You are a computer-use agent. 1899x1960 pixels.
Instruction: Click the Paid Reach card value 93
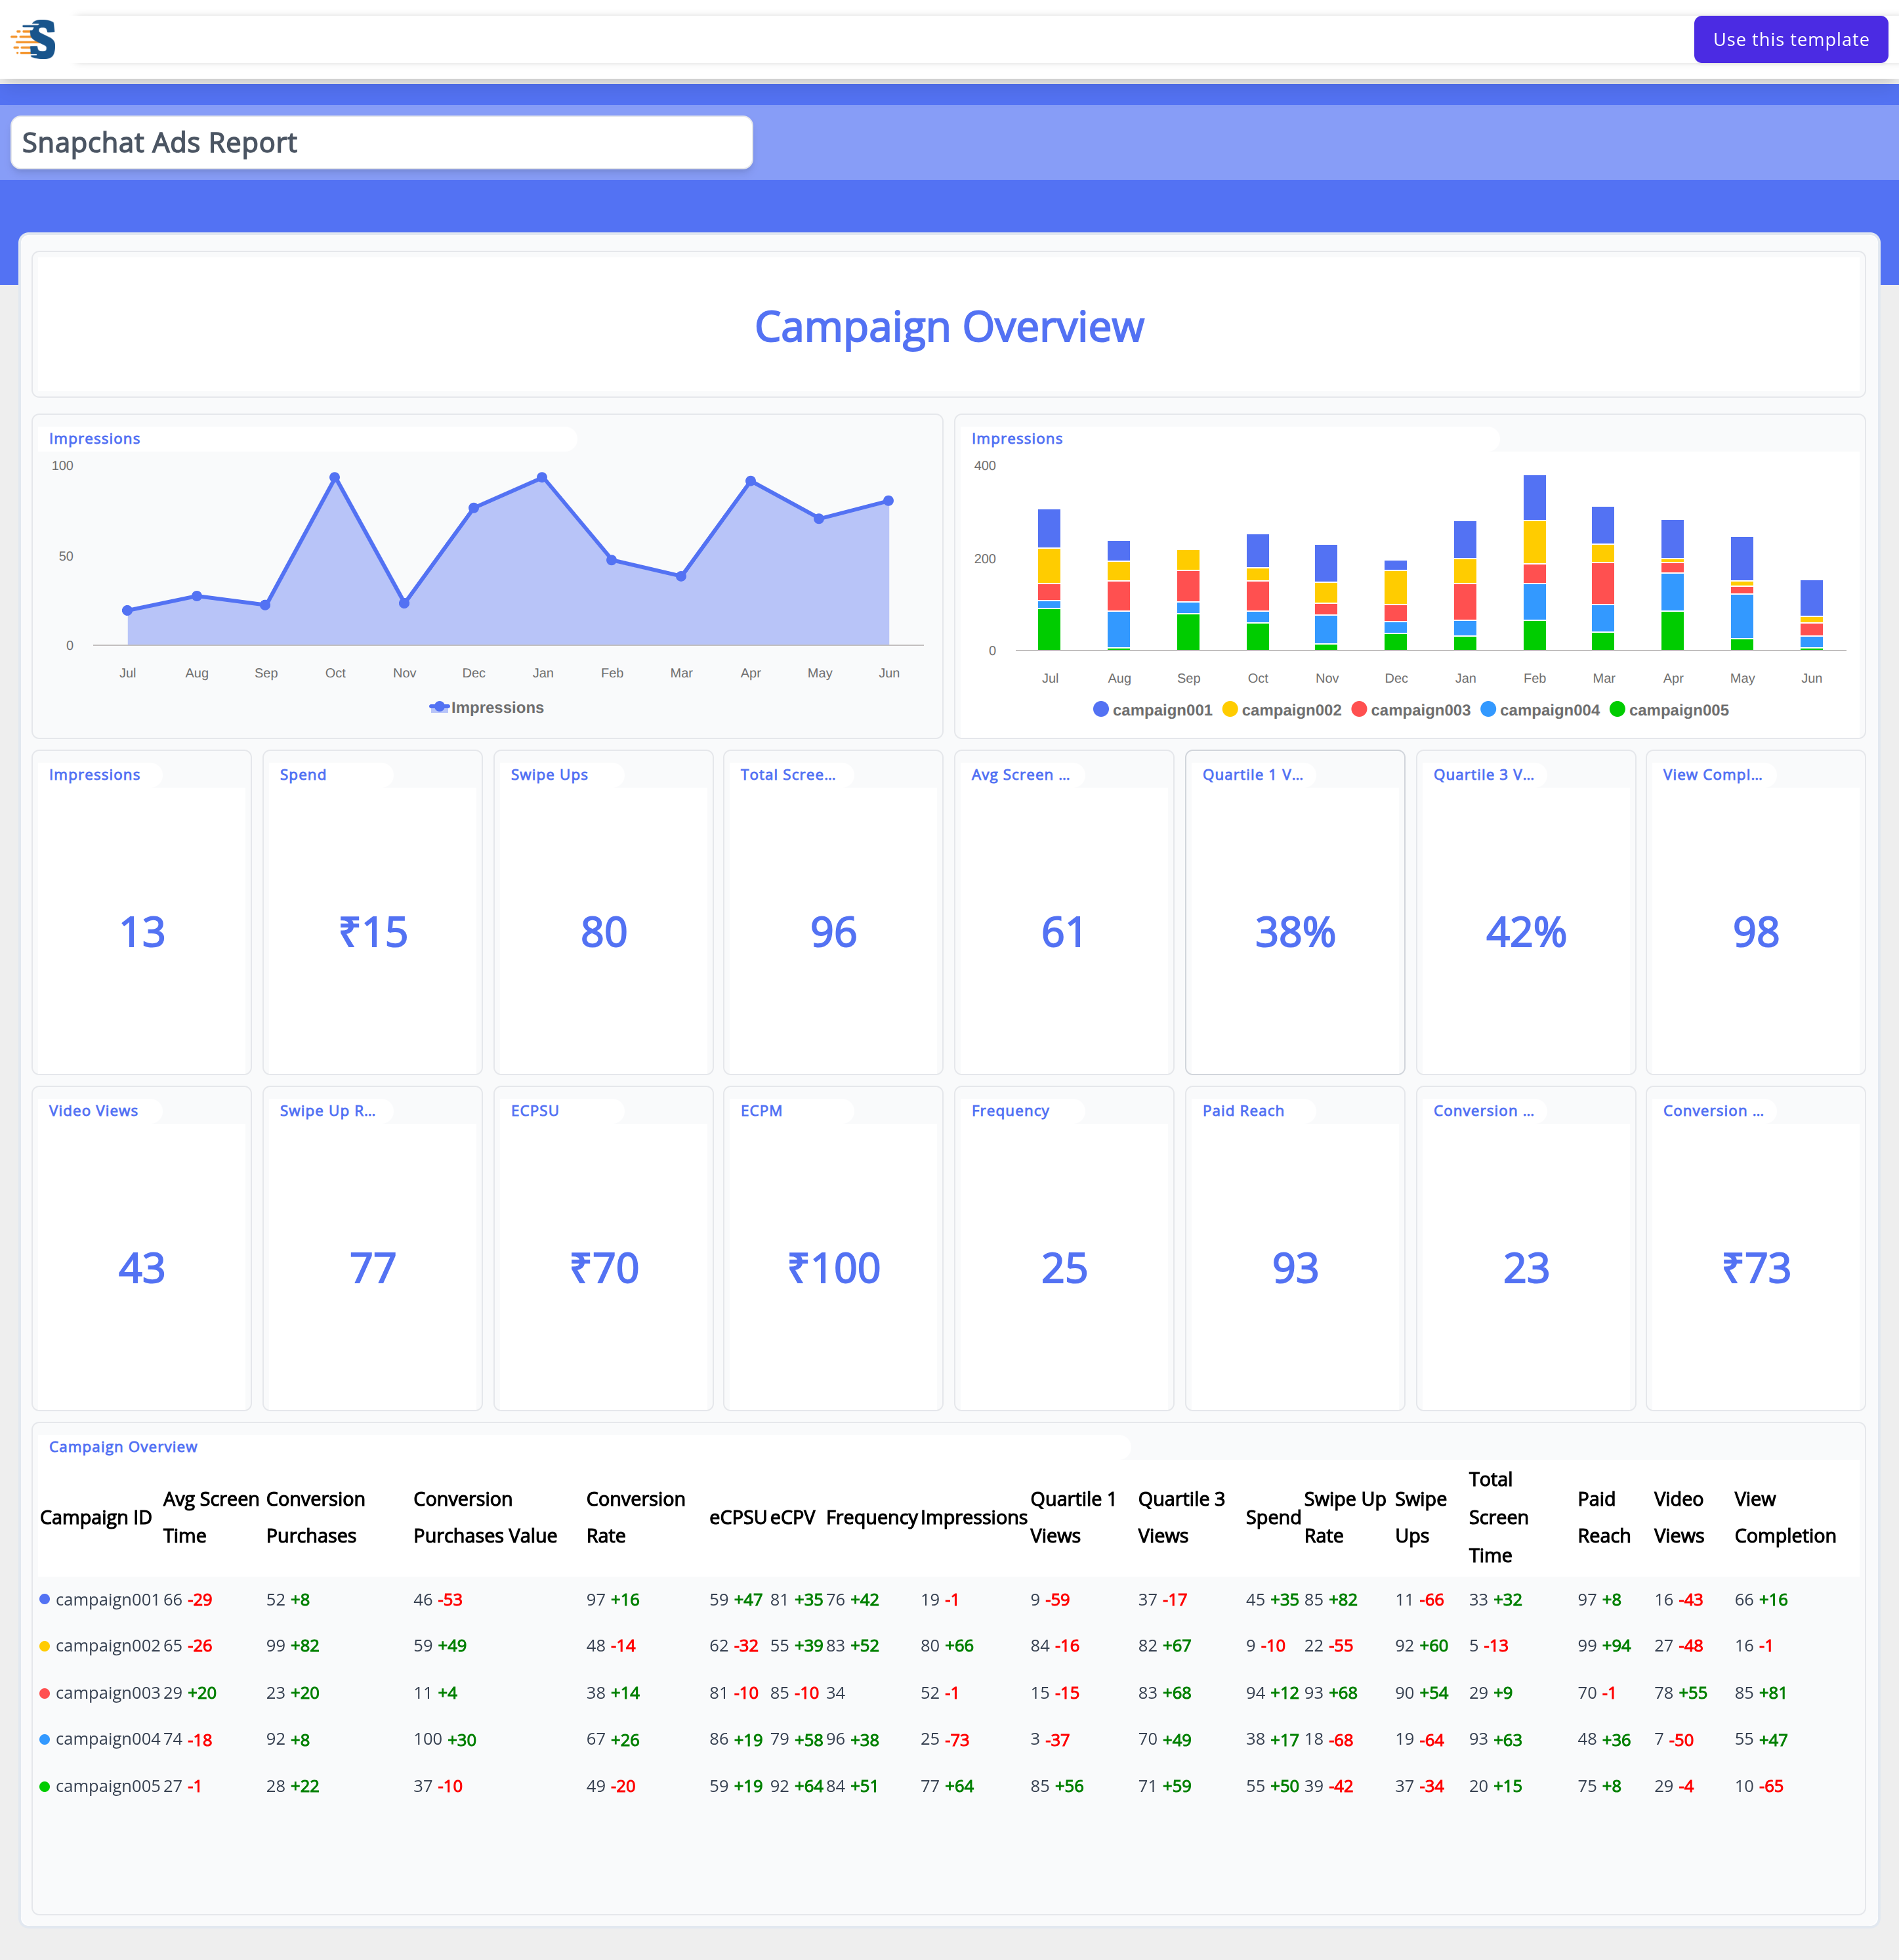tap(1295, 1268)
